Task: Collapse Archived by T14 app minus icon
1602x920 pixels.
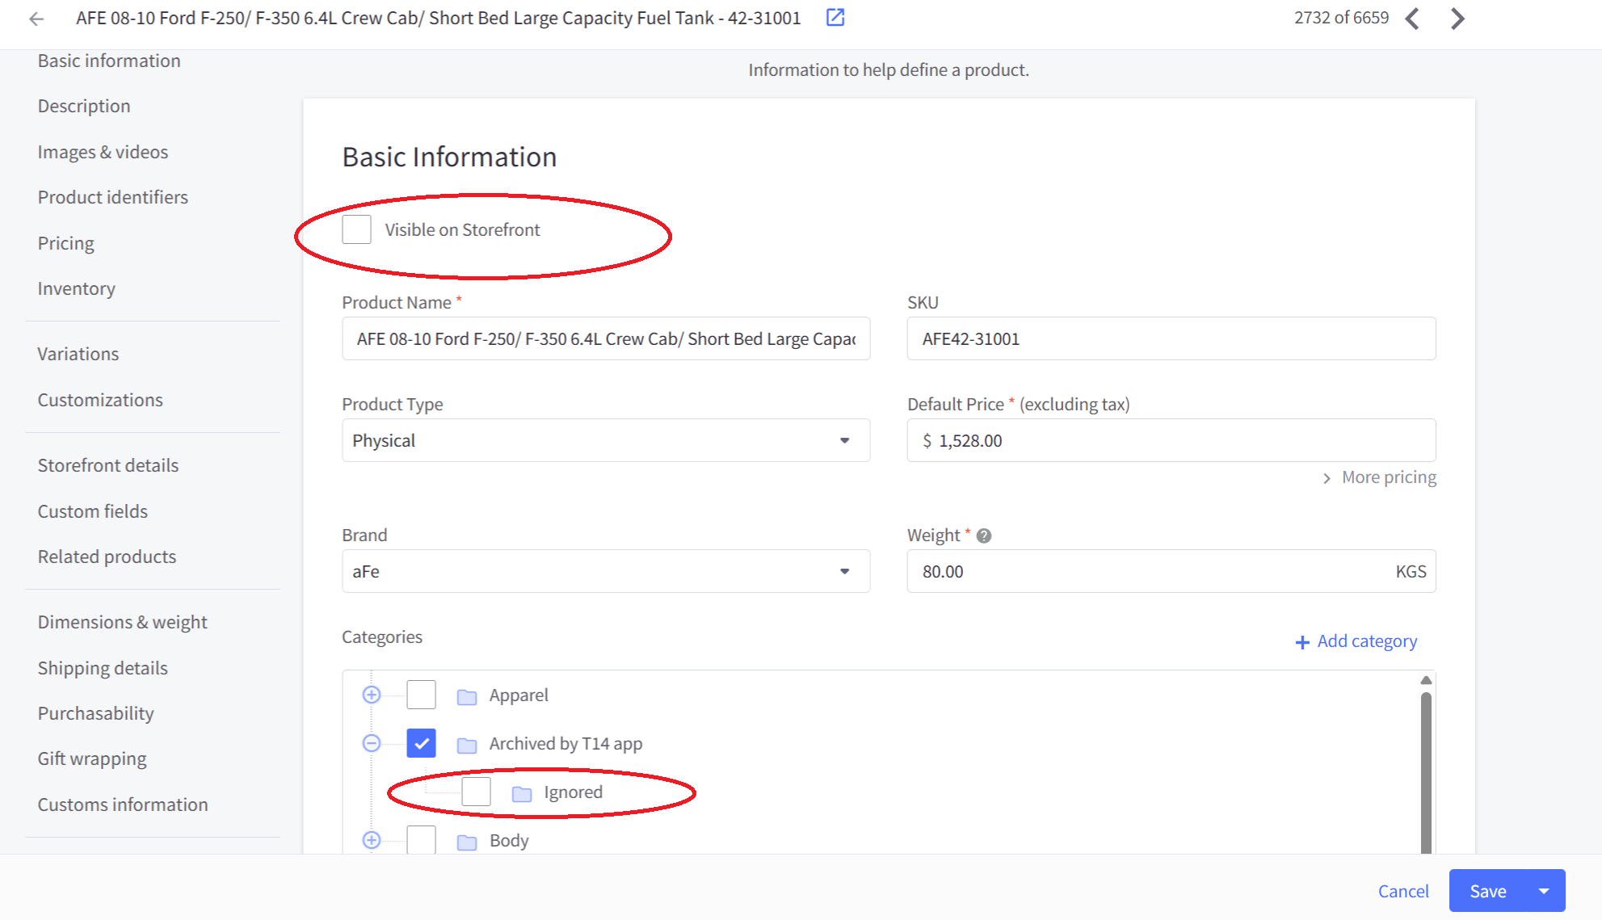Action: (x=372, y=743)
